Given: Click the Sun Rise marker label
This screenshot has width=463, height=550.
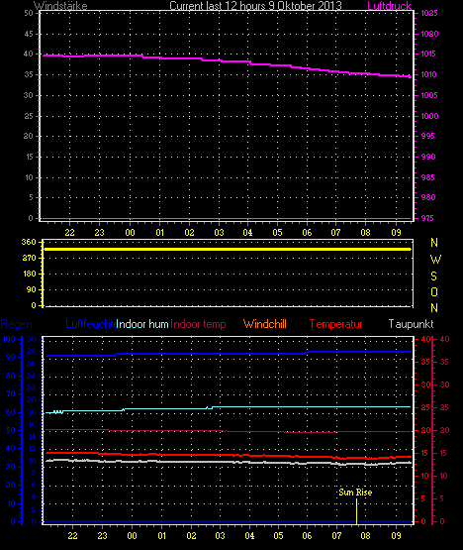Looking at the screenshot, I should tap(355, 493).
